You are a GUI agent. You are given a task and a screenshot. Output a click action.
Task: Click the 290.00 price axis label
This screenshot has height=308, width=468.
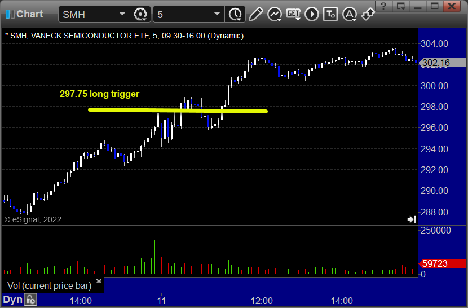(434, 191)
